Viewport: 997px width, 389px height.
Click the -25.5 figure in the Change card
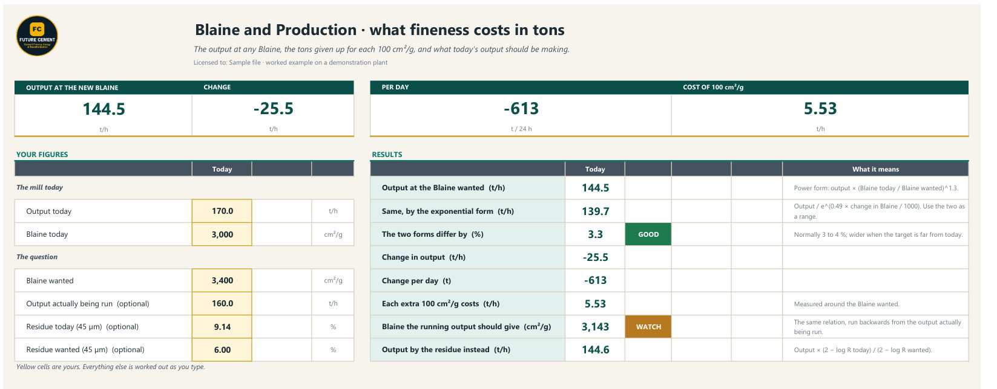274,109
